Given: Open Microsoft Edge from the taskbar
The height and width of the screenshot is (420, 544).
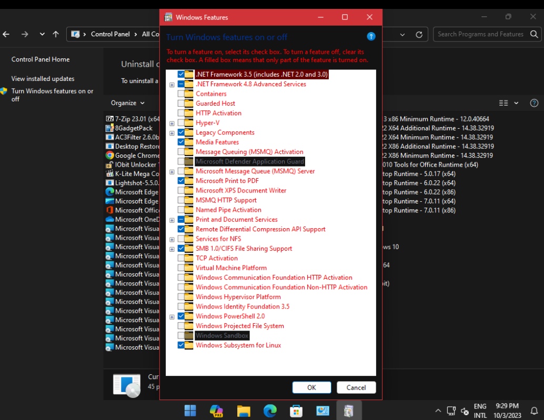Looking at the screenshot, I should click(x=270, y=411).
